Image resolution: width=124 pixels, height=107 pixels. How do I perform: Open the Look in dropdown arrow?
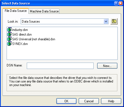coord(106,22)
